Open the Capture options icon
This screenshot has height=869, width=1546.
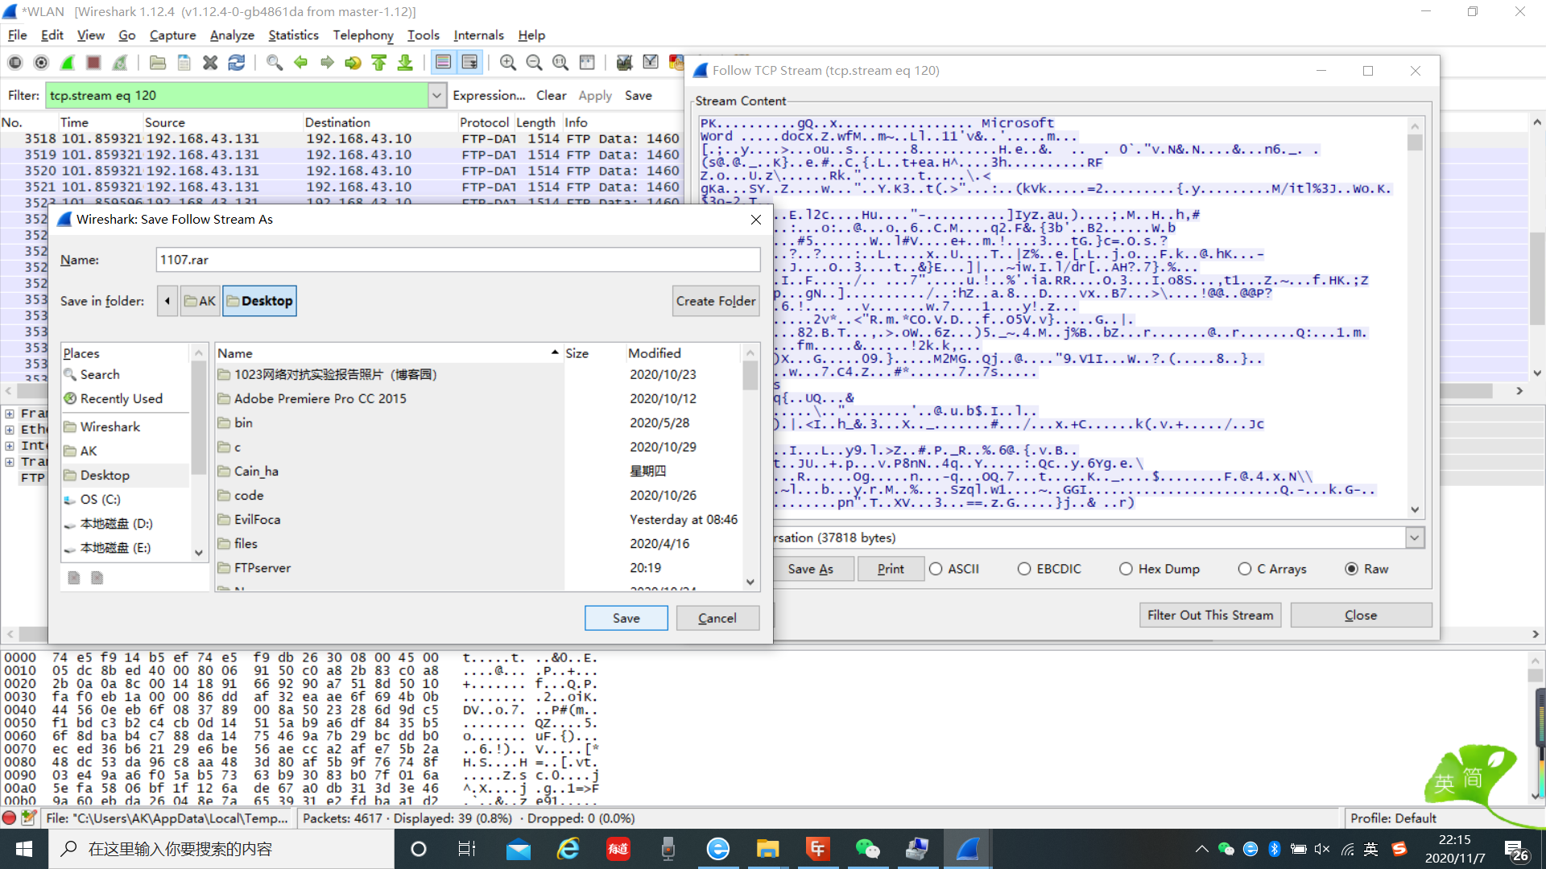tap(41, 63)
